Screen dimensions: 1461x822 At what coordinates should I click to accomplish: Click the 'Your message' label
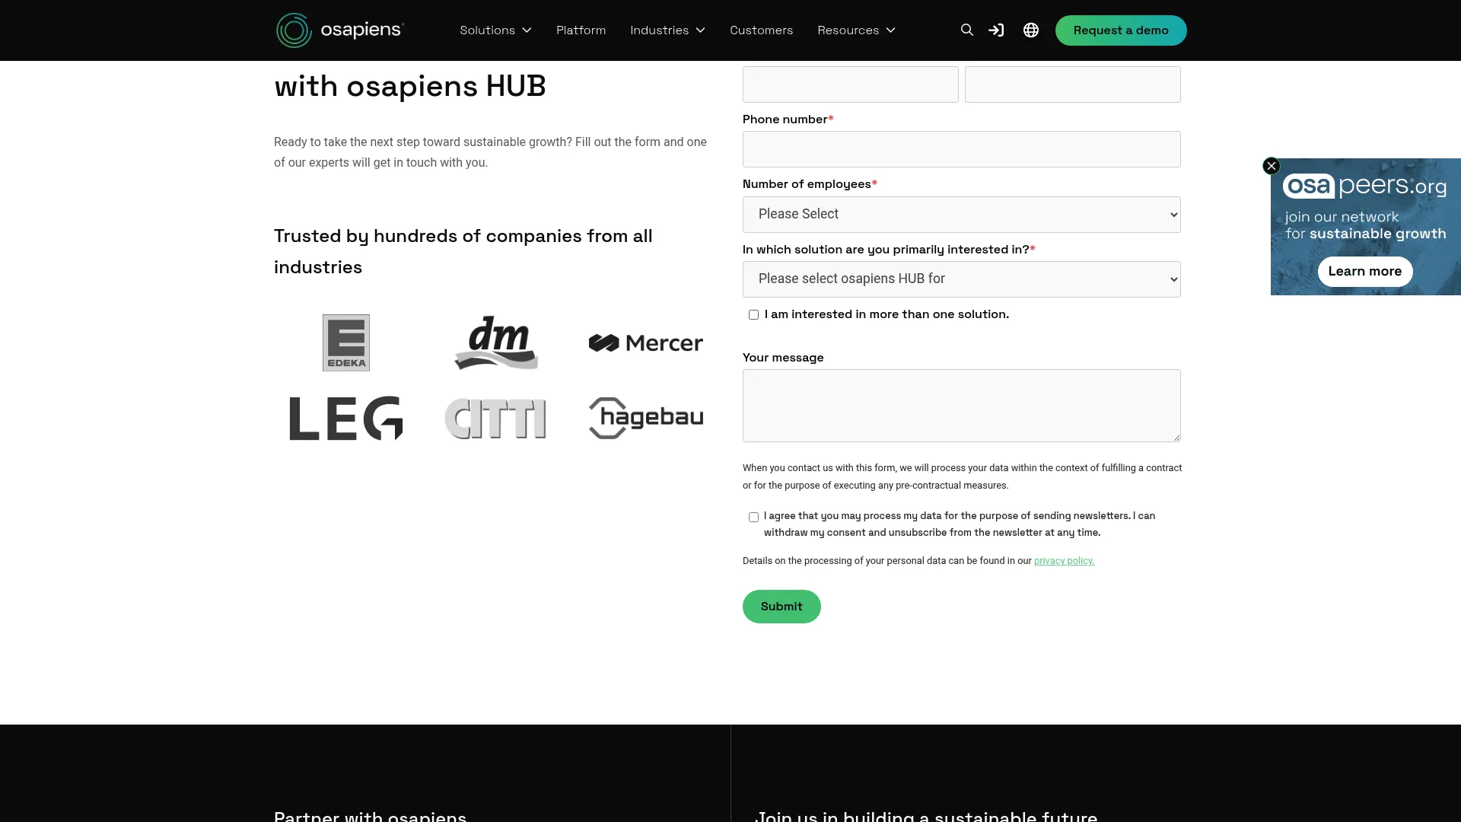783,358
